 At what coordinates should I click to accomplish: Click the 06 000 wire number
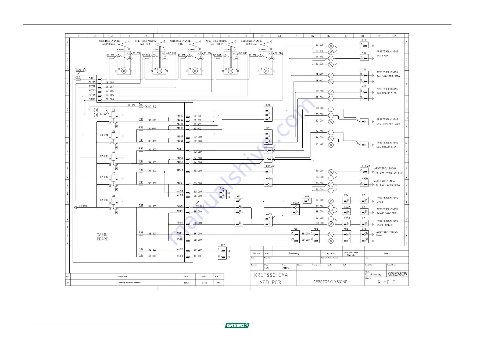(131, 106)
